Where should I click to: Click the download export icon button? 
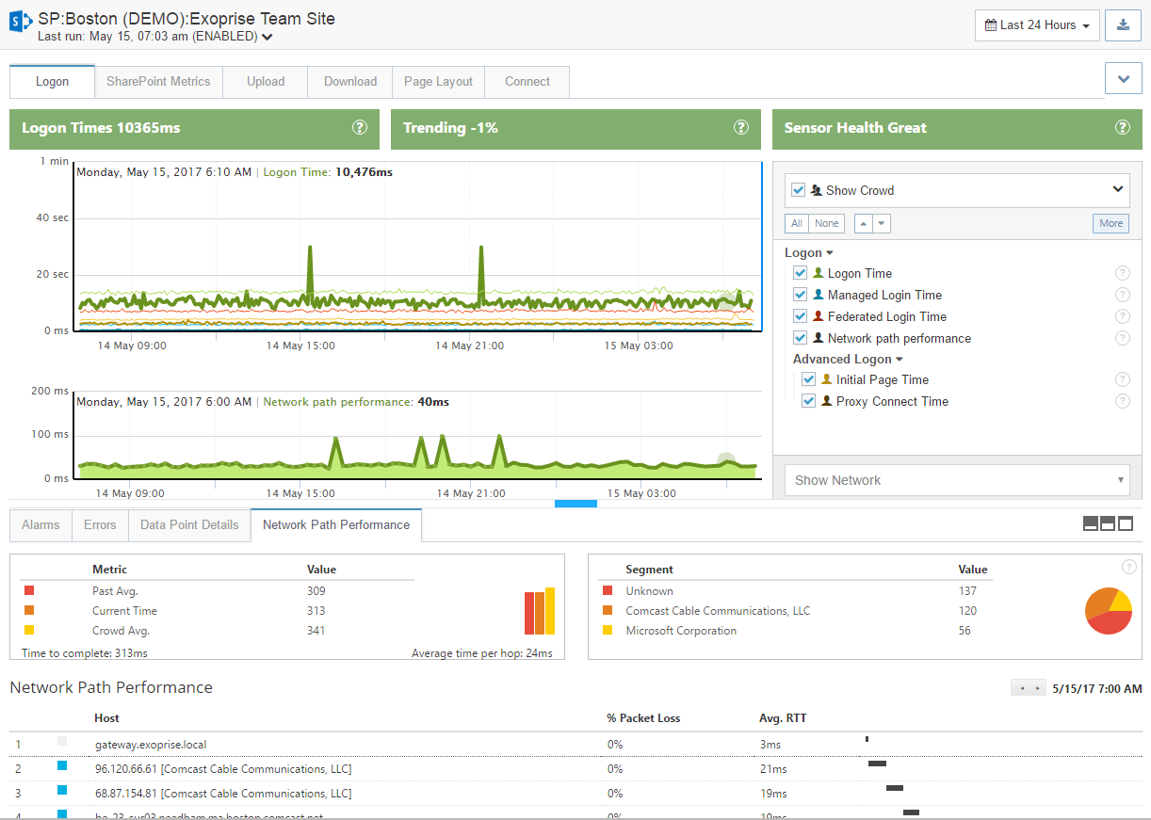pos(1123,25)
